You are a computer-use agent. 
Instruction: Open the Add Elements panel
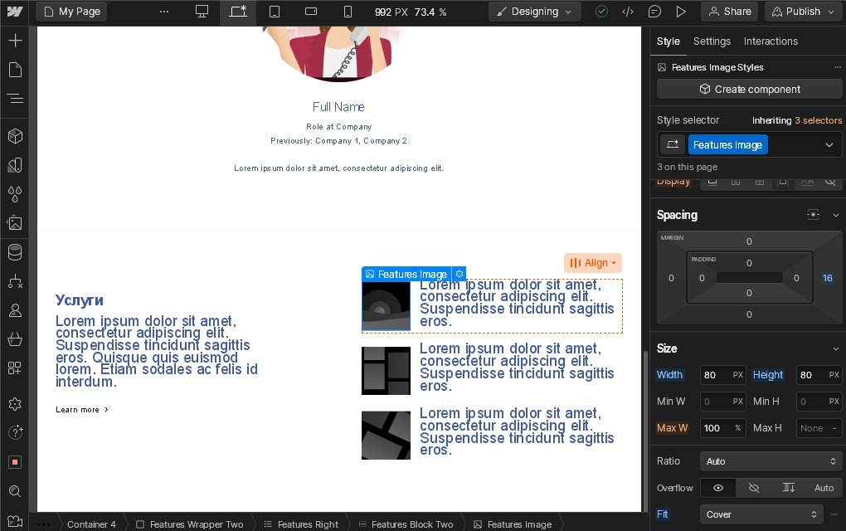[x=15, y=41]
